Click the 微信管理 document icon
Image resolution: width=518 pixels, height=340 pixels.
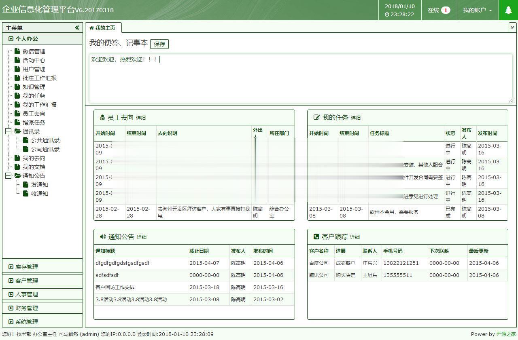coord(17,51)
